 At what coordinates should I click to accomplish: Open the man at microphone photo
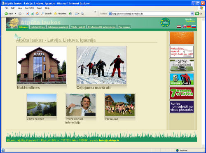click(81, 105)
